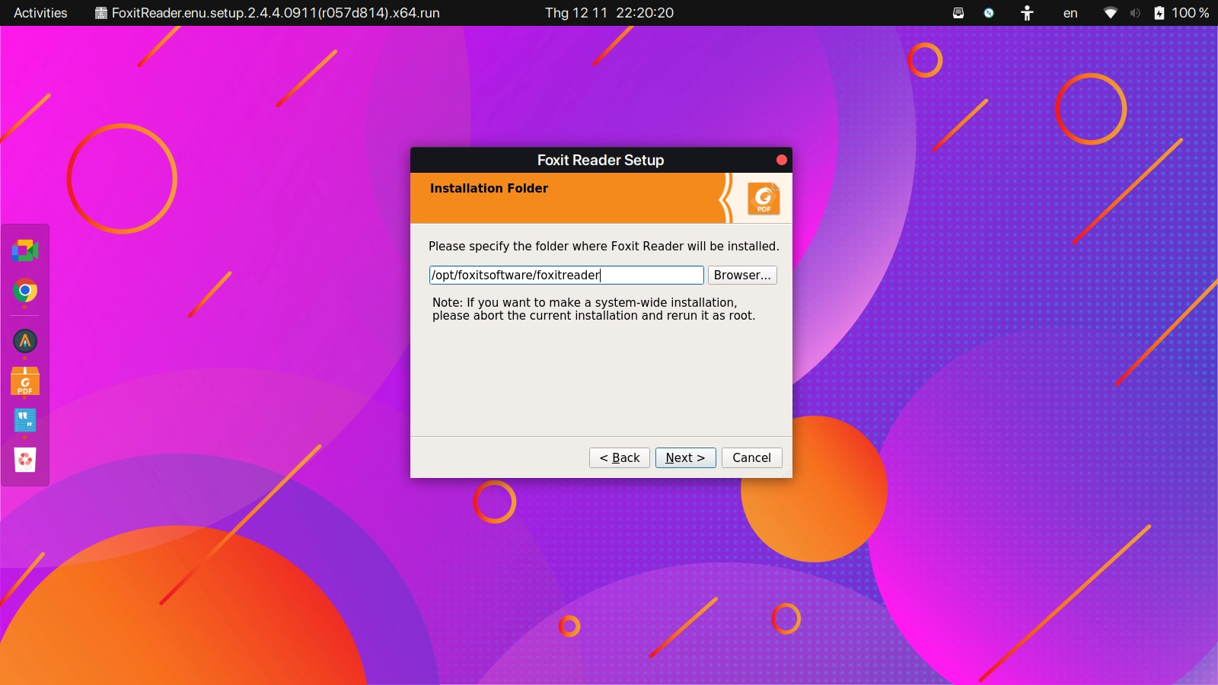Open the blue notes app in dock
Viewport: 1218px width, 685px height.
[x=25, y=420]
